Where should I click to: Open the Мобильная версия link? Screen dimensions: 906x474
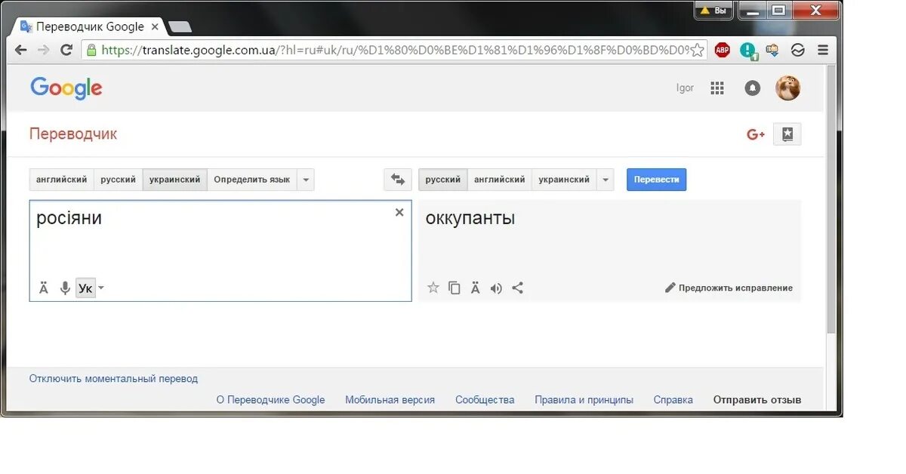coord(390,400)
